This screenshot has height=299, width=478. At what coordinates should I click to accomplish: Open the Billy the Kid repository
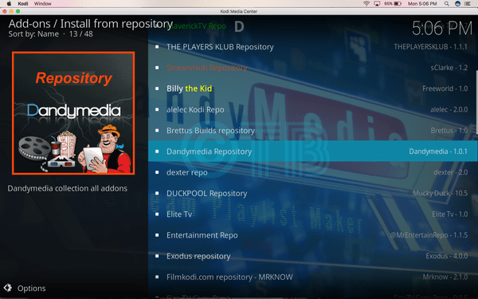[313, 89]
